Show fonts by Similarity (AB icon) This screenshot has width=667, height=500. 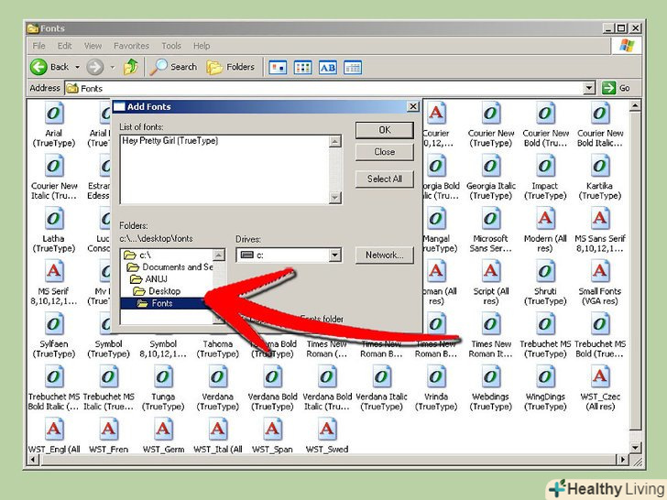click(328, 68)
